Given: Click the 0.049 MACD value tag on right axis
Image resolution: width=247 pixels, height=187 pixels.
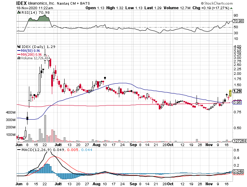Looking at the screenshot, I should coord(238,171).
